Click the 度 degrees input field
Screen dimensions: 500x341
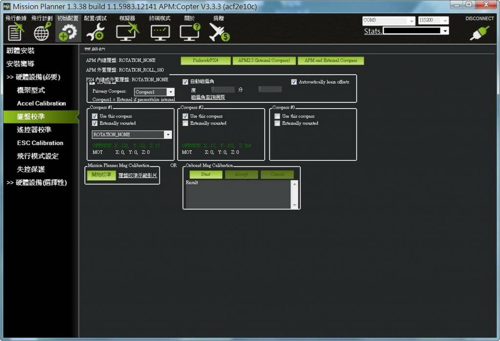223,89
